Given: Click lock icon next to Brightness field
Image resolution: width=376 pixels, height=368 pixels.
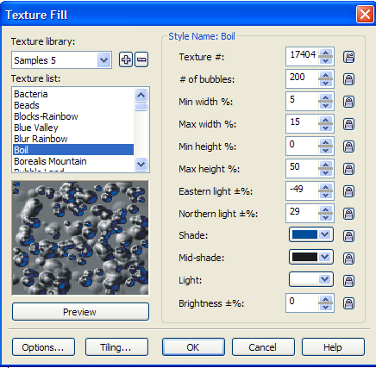Looking at the screenshot, I should coord(348,303).
